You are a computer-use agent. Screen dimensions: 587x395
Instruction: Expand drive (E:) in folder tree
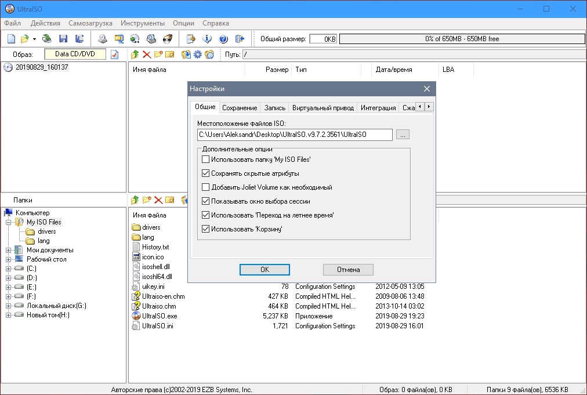coord(8,287)
